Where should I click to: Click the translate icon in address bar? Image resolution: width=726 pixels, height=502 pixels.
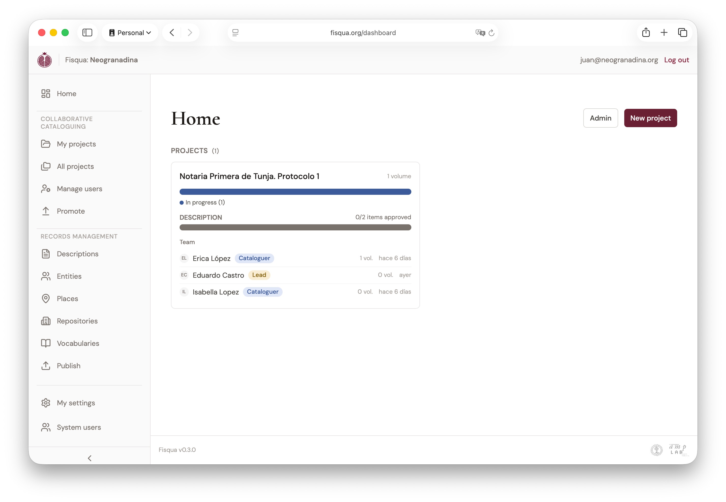tap(480, 32)
